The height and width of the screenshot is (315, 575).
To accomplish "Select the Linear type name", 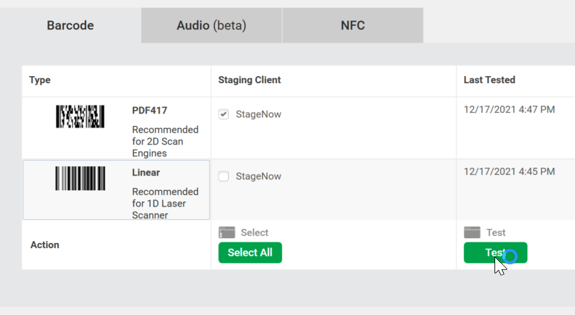I will (146, 173).
